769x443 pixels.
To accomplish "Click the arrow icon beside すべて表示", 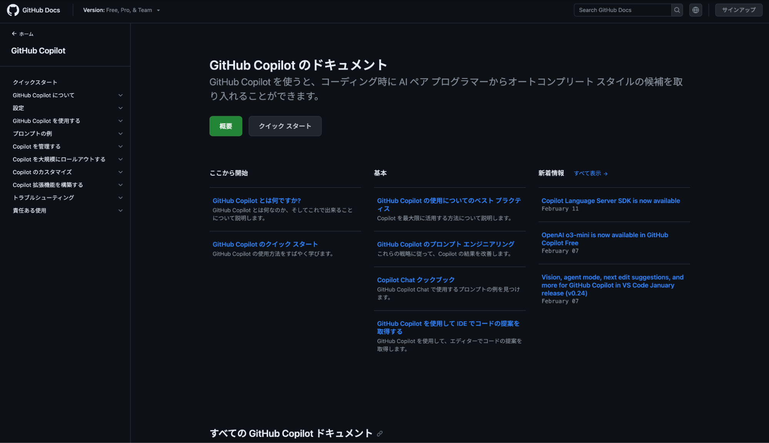I will pos(606,174).
